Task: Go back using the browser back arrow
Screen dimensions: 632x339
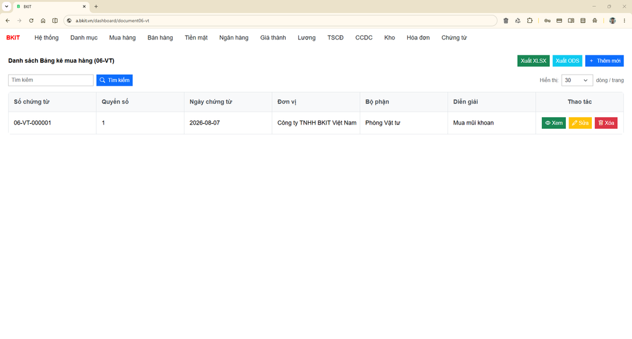Action: click(7, 20)
